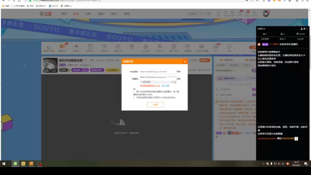Viewport: 311px width, 175px height.
Task: Switch to the first danmaku helper tab
Action: point(265,39)
